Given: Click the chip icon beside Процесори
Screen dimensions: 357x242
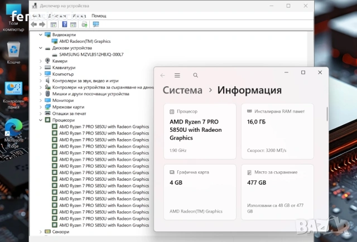Looking at the screenshot, I should 47,120.
